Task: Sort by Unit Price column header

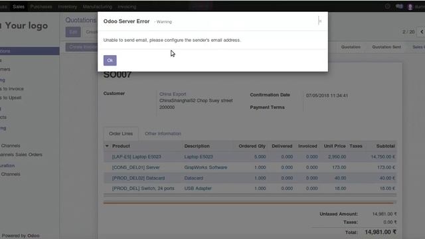Action: coord(335,146)
